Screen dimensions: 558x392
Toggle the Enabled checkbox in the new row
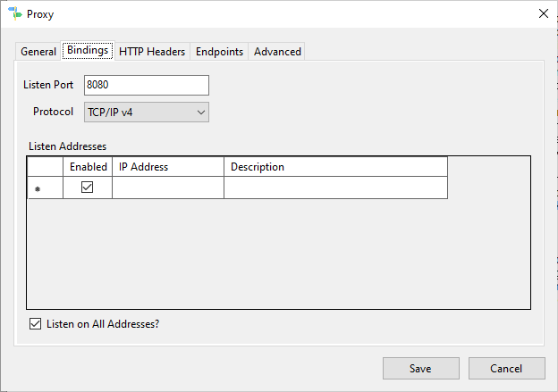pos(88,187)
